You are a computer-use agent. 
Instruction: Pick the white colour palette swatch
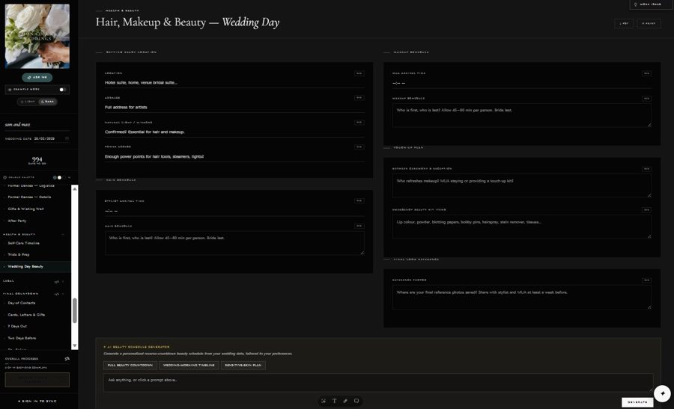click(59, 177)
